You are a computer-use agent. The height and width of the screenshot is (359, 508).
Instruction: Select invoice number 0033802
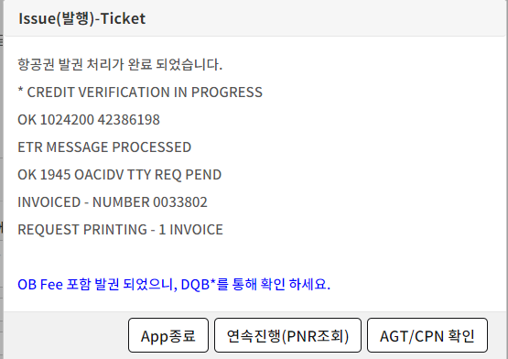(180, 202)
